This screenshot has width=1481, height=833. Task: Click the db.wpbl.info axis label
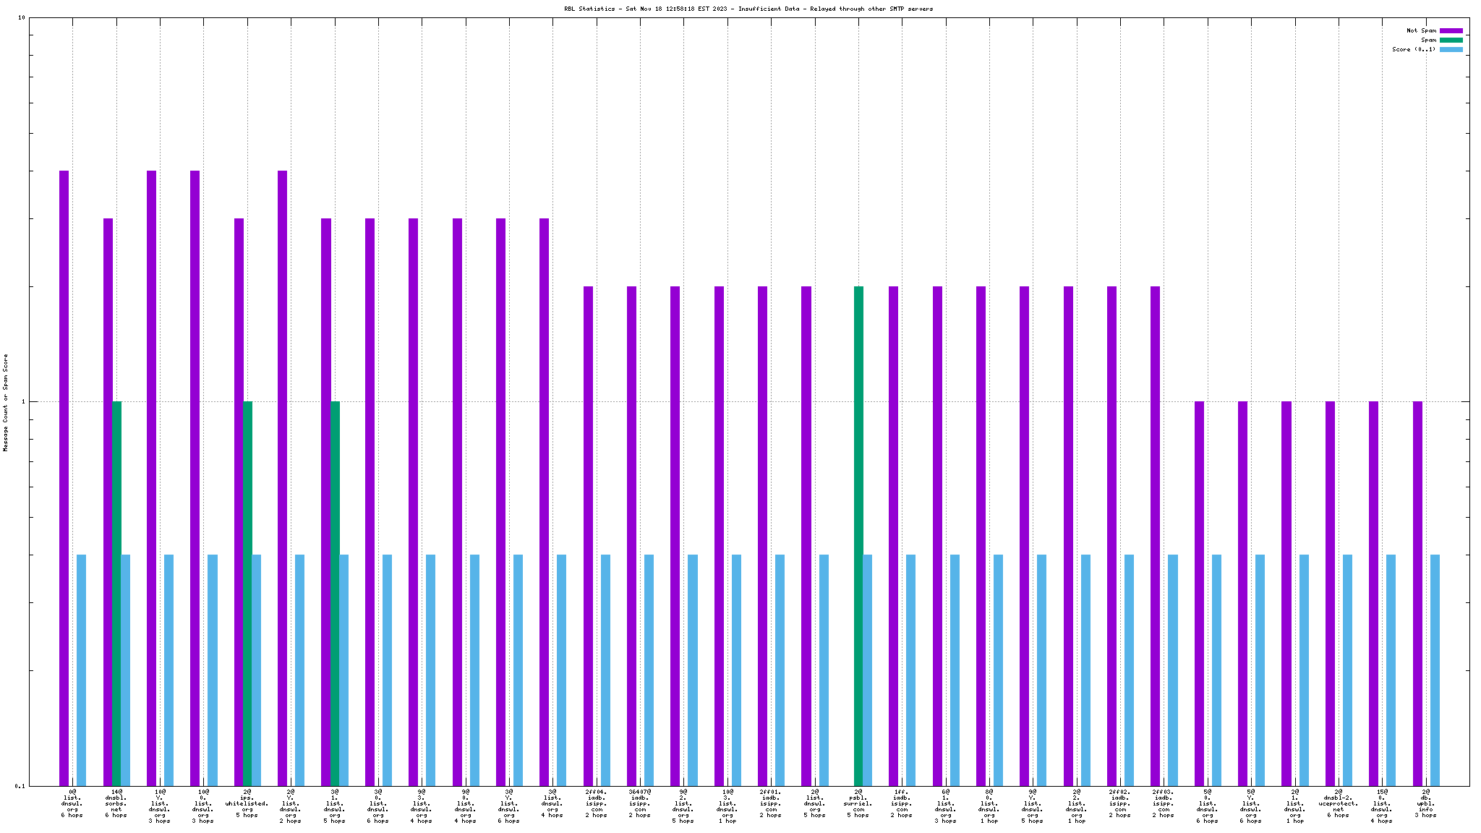point(1425,803)
